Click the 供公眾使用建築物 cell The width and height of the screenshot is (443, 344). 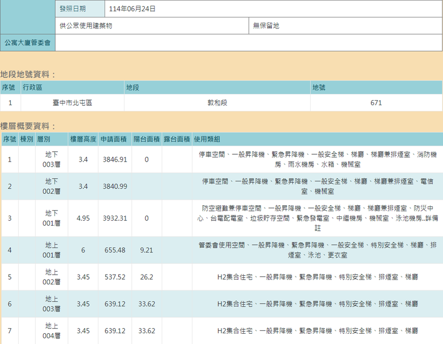(152, 26)
